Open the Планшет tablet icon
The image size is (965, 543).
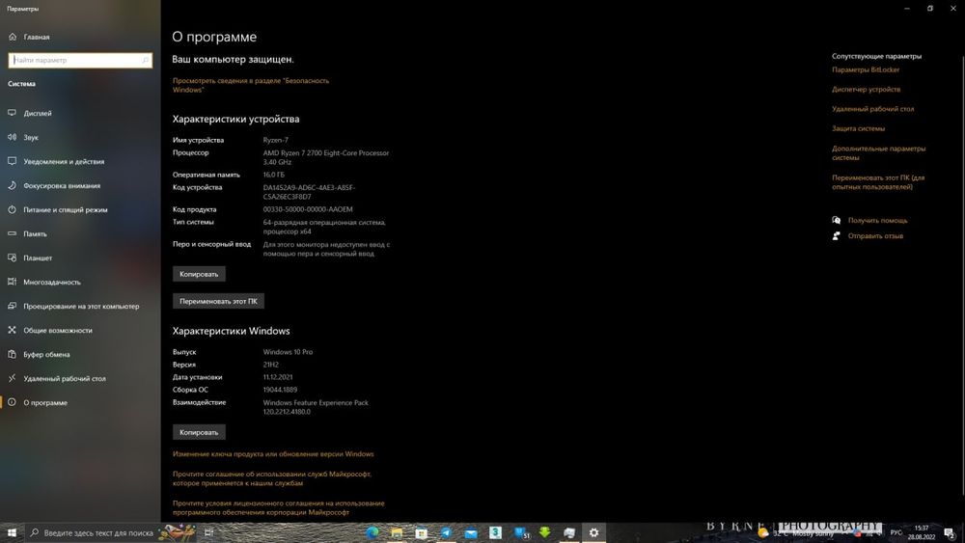click(12, 258)
